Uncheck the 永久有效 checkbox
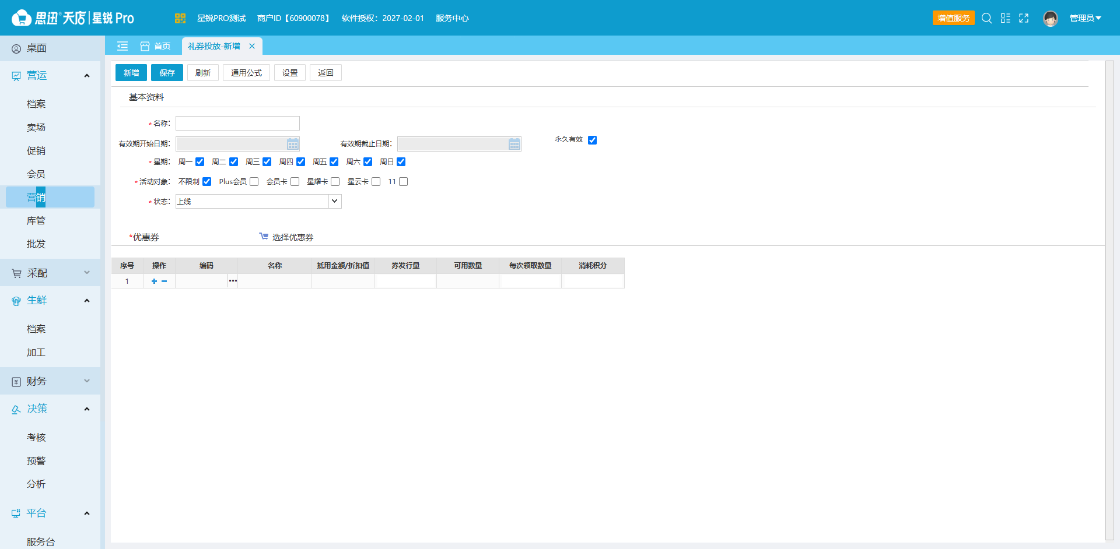Viewport: 1120px width, 549px height. [x=593, y=140]
